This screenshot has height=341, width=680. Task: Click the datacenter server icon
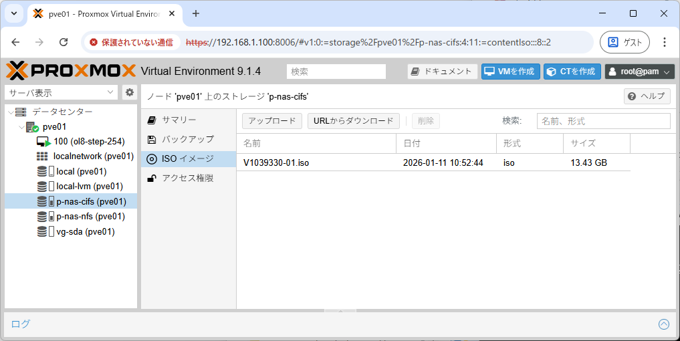(21, 112)
